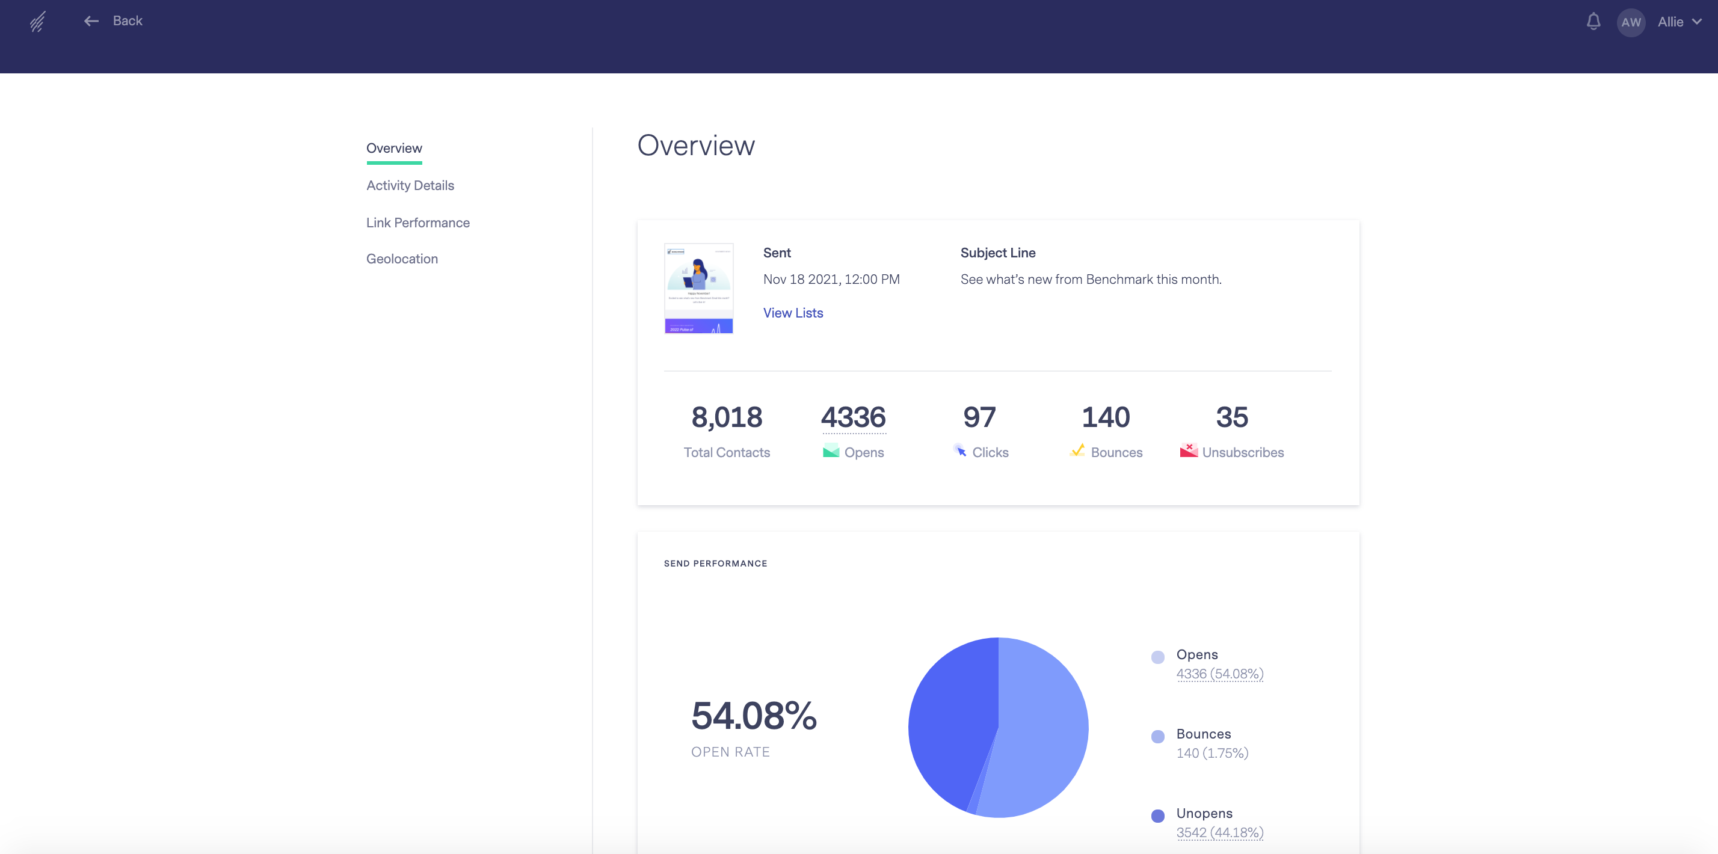Open the Geolocation section
1718x854 pixels.
402,259
